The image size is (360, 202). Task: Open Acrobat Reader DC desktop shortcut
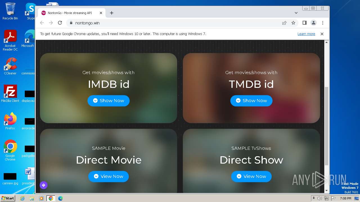10,40
